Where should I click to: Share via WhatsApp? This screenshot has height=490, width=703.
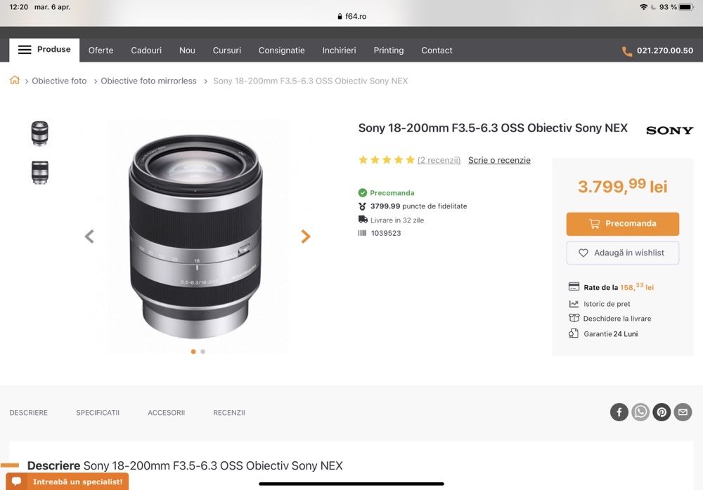pyautogui.click(x=640, y=412)
